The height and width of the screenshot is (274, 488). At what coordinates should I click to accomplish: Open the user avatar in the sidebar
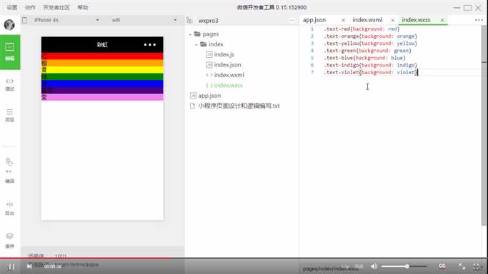pyautogui.click(x=9, y=24)
